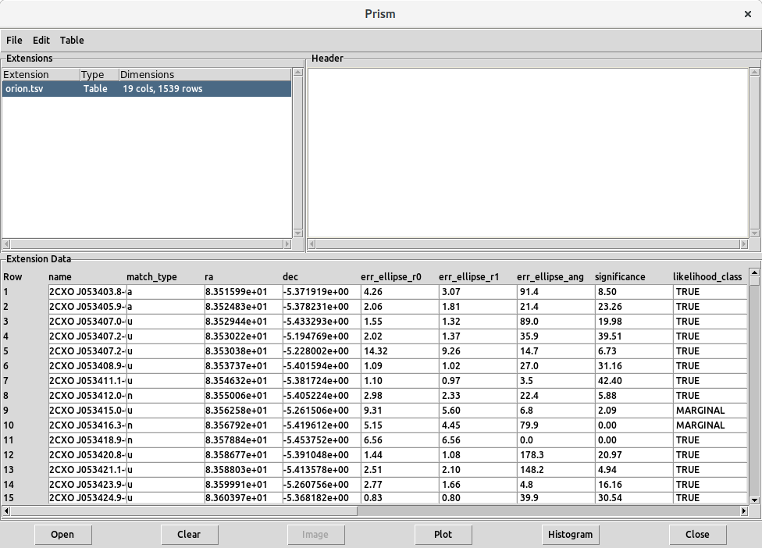
Task: Click right arrow of table horizontal scrollbar
Action: click(743, 511)
